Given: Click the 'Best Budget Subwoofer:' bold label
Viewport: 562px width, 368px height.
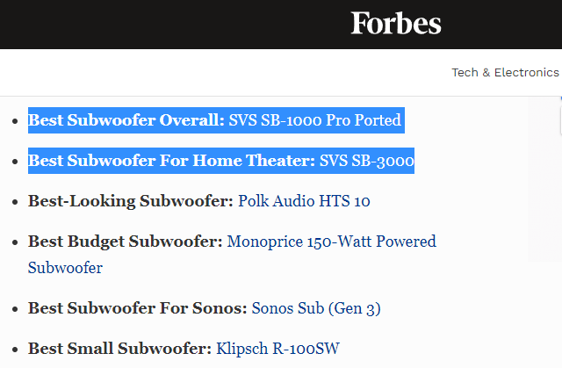Looking at the screenshot, I should 126,242.
